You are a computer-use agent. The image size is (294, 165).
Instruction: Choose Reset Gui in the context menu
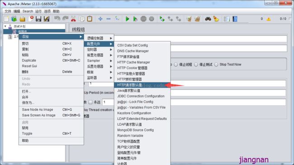(51, 66)
